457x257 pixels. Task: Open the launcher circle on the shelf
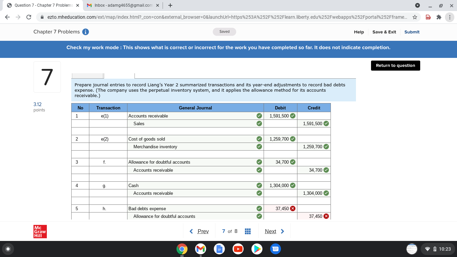point(8,249)
